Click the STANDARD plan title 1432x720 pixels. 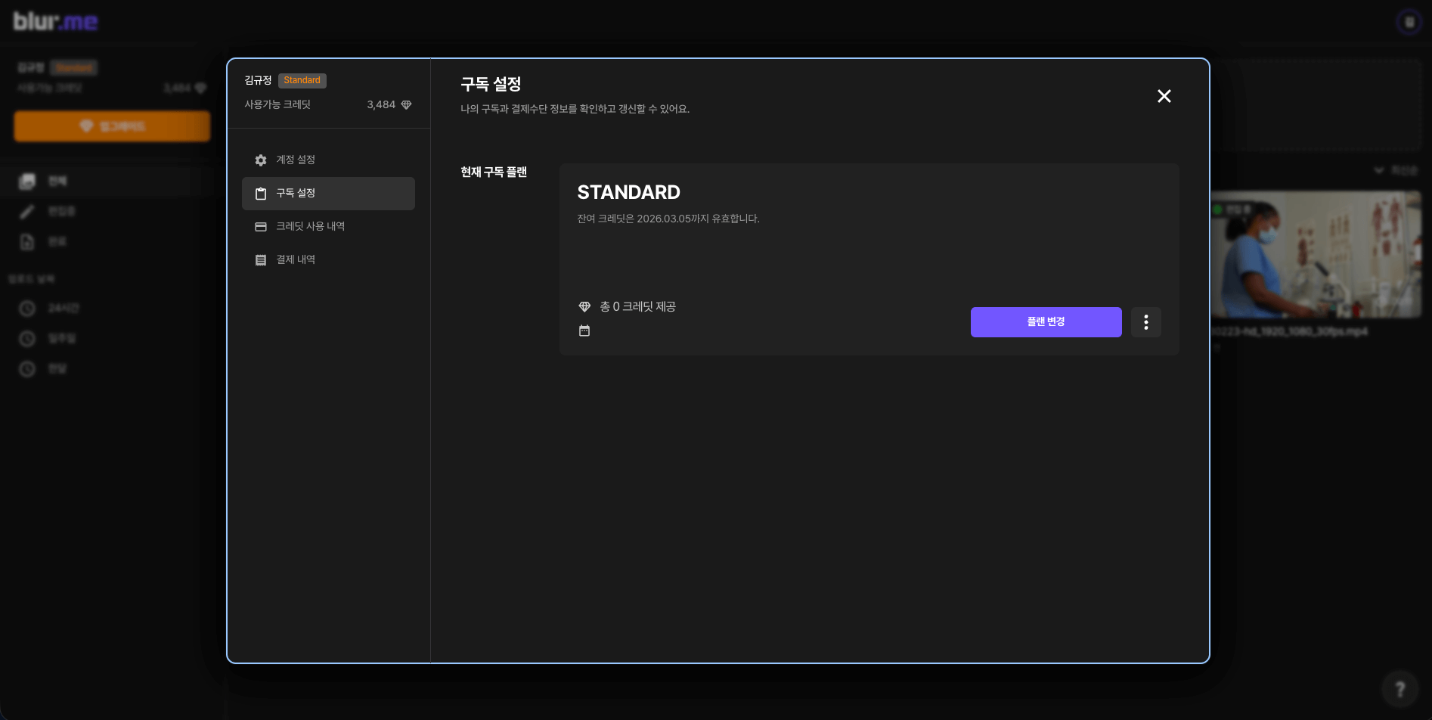tap(628, 193)
